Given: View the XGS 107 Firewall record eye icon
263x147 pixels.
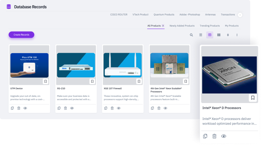Looking at the screenshot, I should click(119, 108).
